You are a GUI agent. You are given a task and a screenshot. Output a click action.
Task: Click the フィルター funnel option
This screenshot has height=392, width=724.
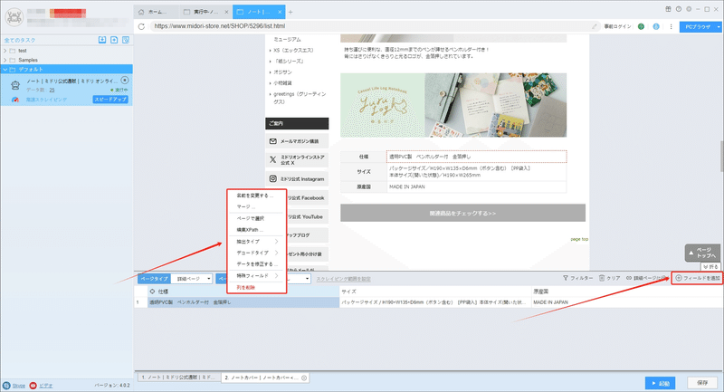click(x=577, y=278)
